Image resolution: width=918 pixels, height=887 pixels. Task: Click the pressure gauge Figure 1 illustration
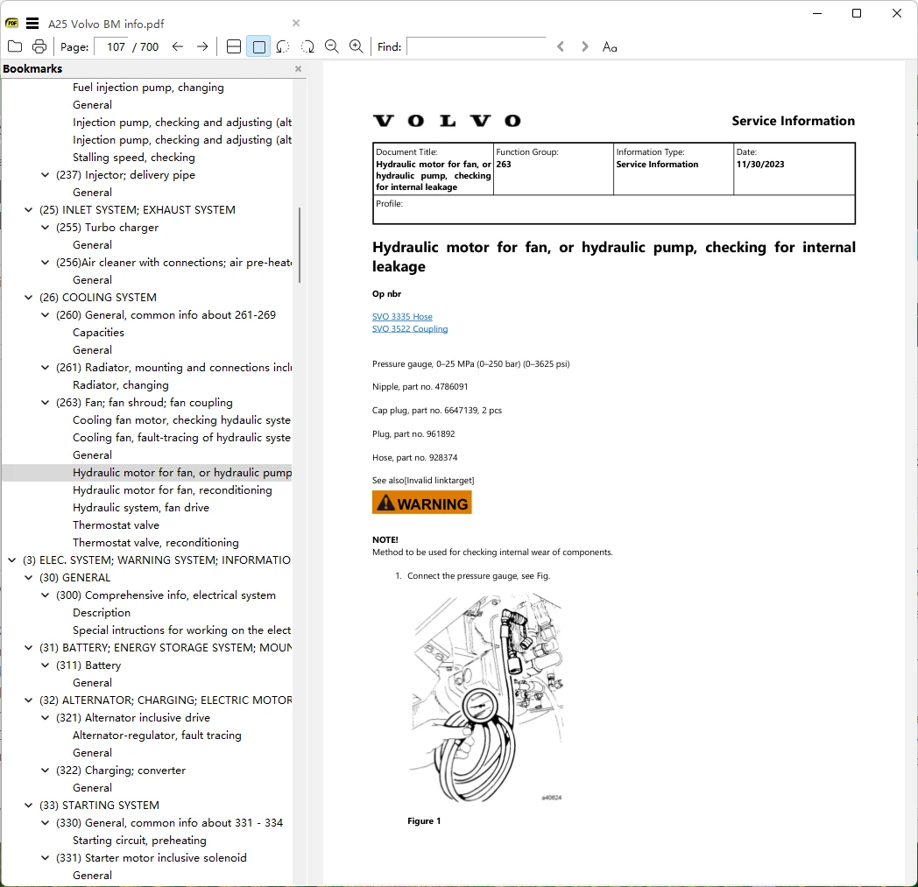click(487, 698)
